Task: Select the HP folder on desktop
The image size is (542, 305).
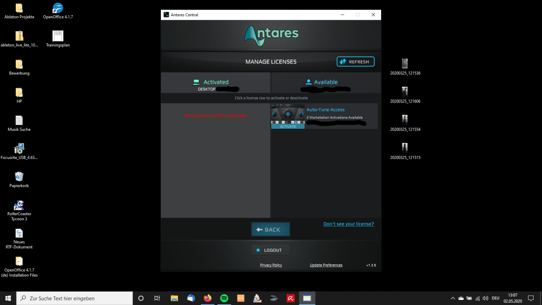Action: pos(19,95)
